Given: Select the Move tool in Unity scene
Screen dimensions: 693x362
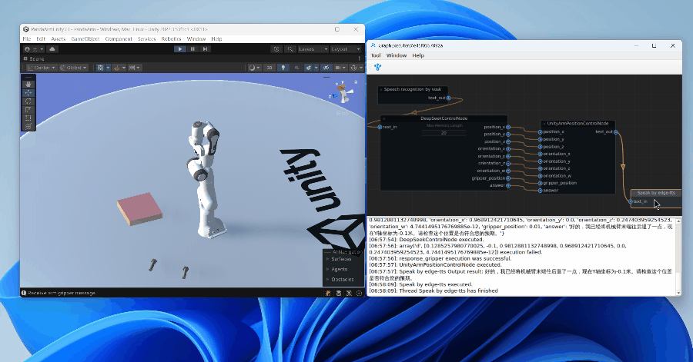Looking at the screenshot, I should [28, 92].
